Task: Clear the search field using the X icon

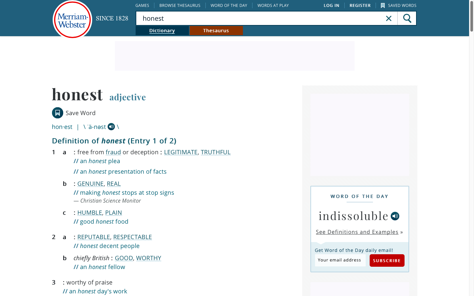Action: click(x=389, y=18)
